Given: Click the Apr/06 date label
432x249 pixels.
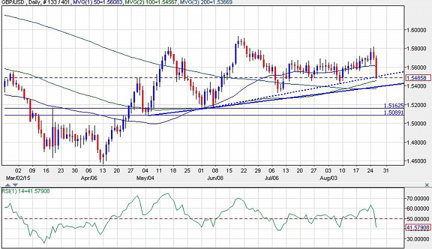Looking at the screenshot, I should [89, 178].
